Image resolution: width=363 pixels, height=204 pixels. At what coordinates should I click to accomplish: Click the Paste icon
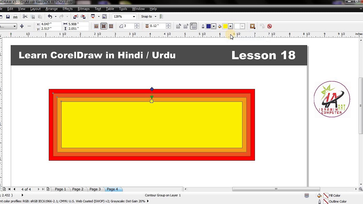40,16
